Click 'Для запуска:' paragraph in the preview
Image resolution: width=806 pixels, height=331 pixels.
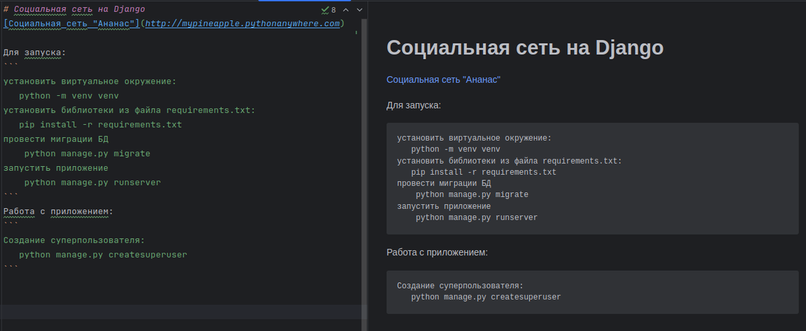pos(414,106)
